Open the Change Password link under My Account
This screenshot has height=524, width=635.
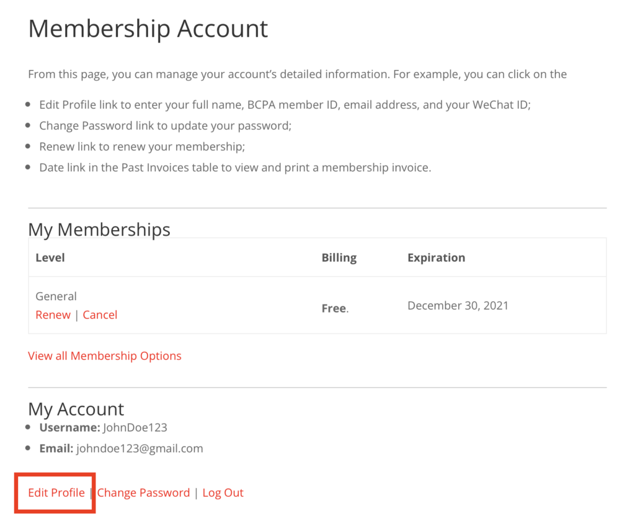click(143, 493)
